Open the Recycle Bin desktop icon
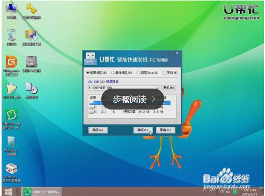Image resolution: width=265 pixels, height=196 pixels. point(12,38)
